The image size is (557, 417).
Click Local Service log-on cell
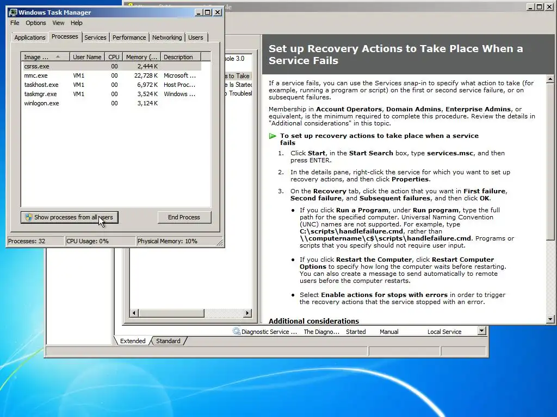(x=444, y=332)
